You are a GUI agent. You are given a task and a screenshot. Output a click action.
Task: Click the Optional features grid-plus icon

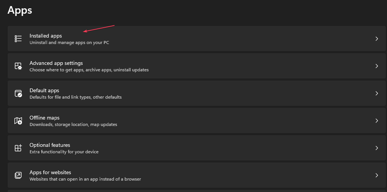(x=18, y=148)
